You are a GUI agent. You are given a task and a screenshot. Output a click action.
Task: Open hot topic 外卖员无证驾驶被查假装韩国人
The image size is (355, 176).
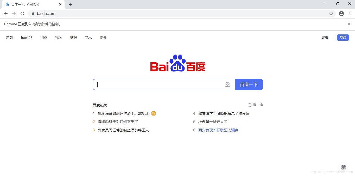coord(123,130)
